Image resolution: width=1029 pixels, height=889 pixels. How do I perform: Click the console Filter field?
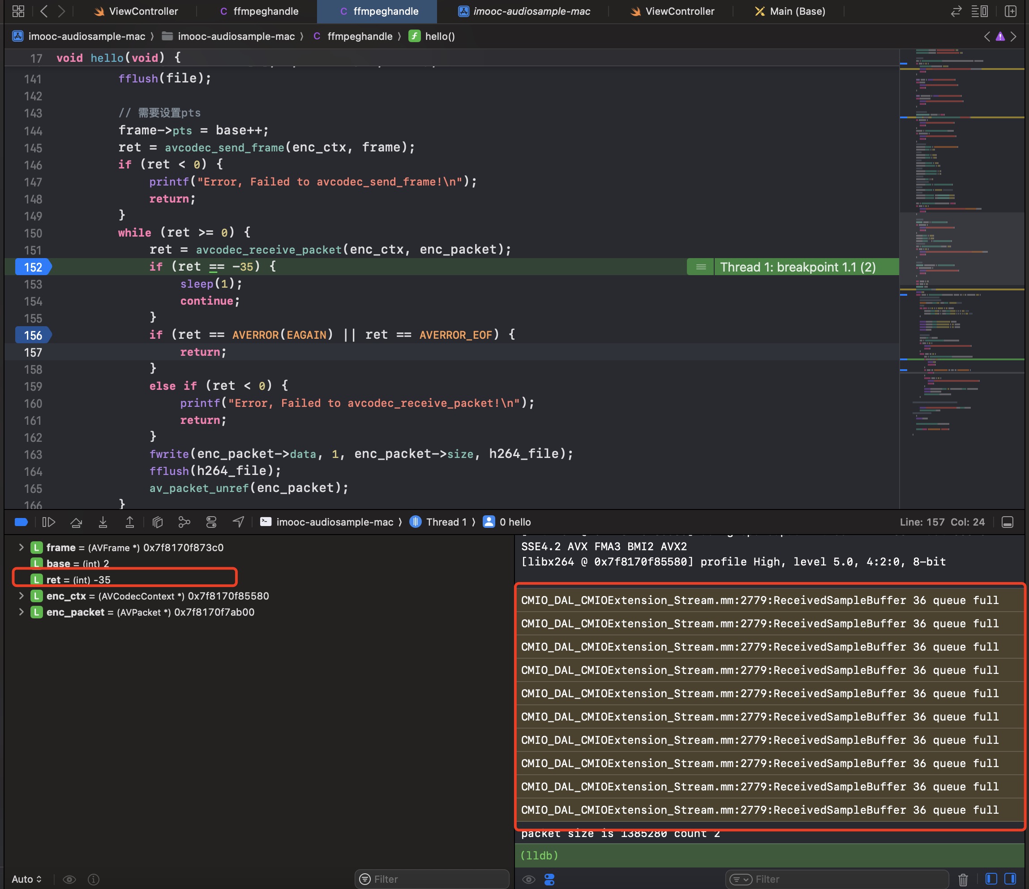click(837, 879)
